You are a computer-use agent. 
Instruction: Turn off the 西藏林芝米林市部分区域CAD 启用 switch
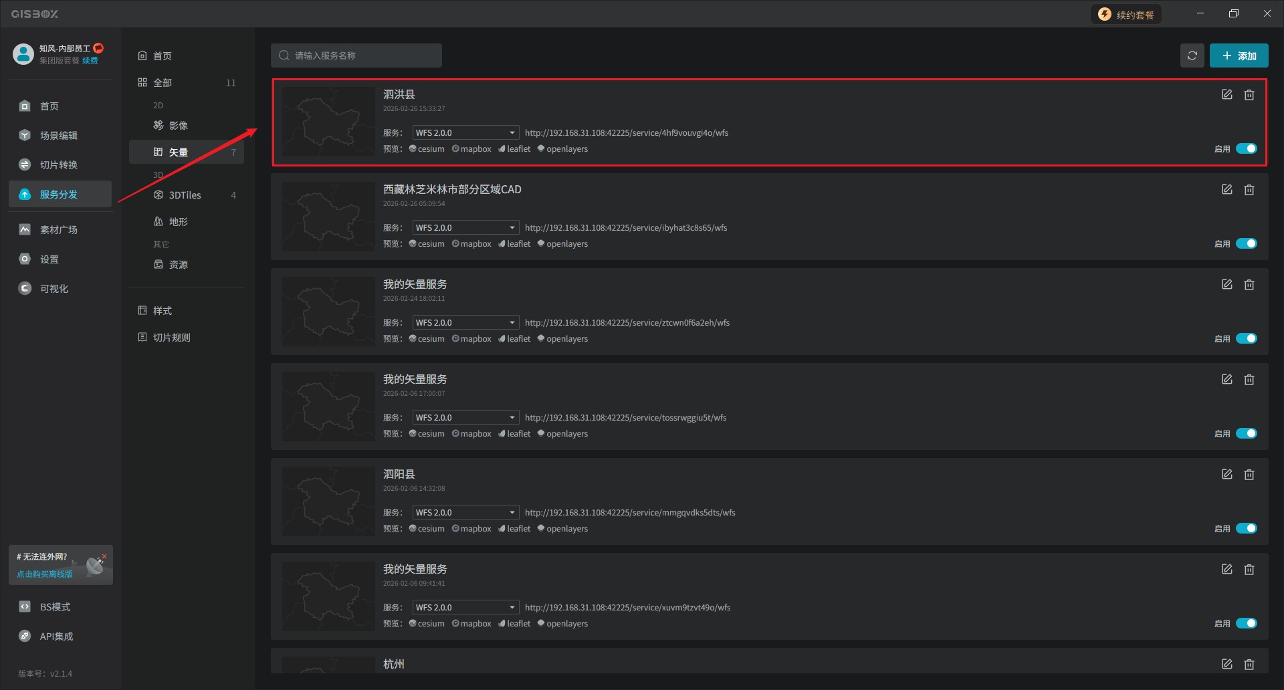pos(1246,243)
